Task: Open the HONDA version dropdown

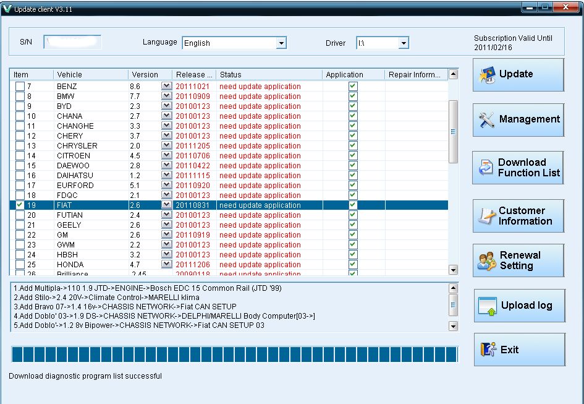Action: coord(166,264)
